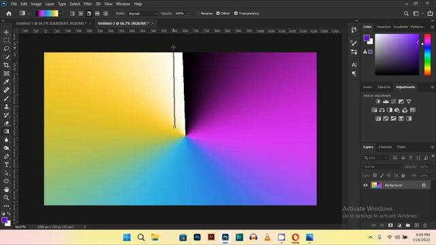Select the Frame tool

pos(6,73)
